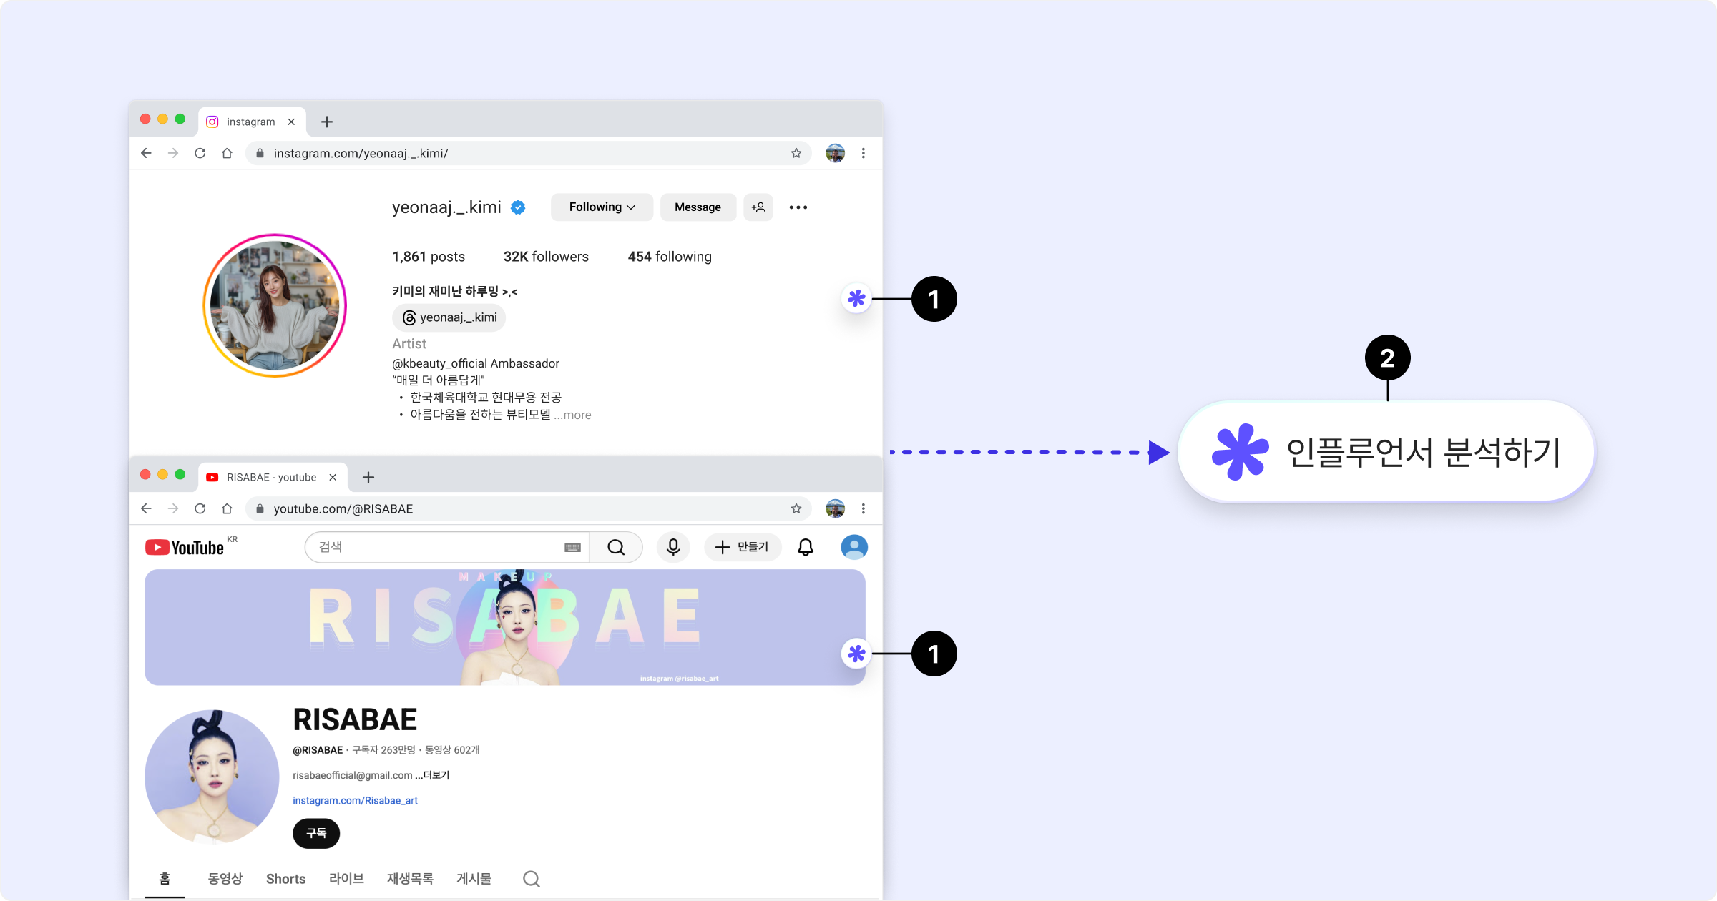Go back in the Instagram browser window
This screenshot has width=1717, height=901.
[147, 153]
